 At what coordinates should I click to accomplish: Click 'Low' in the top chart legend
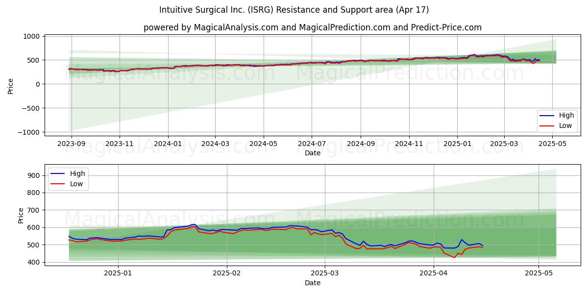(x=565, y=126)
